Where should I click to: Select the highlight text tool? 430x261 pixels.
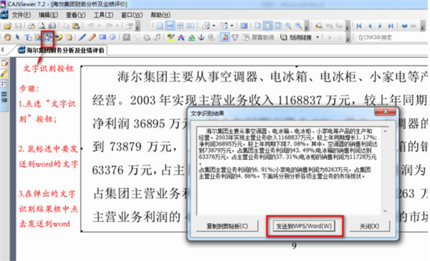click(x=171, y=37)
